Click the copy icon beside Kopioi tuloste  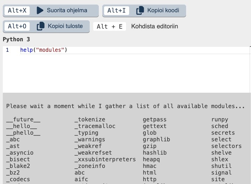tap(40, 26)
